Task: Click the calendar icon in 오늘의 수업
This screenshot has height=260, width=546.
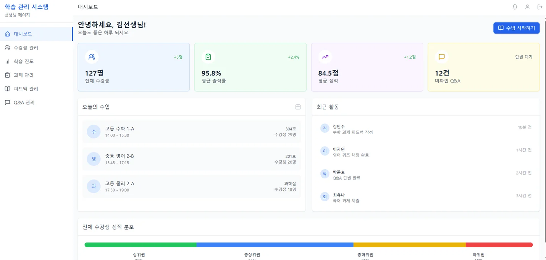Action: (x=298, y=107)
